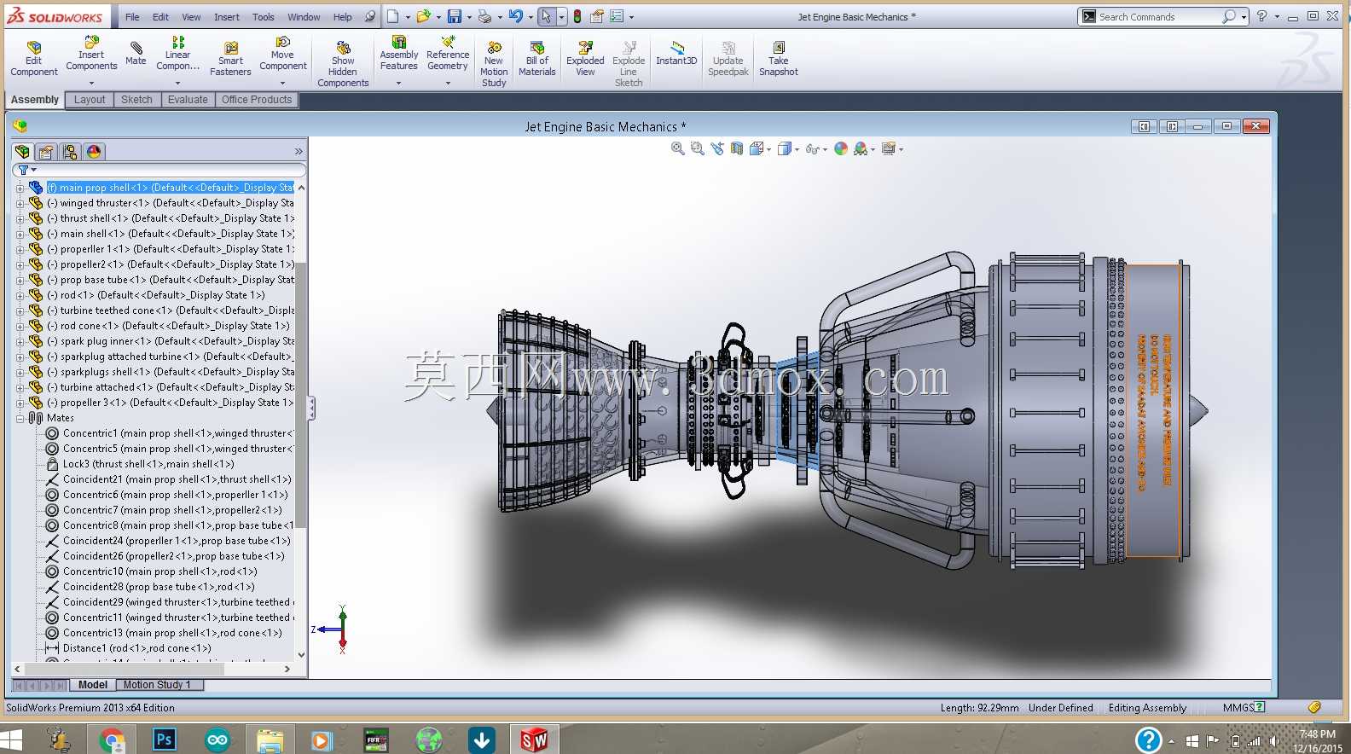Click the Print icon

click(484, 16)
